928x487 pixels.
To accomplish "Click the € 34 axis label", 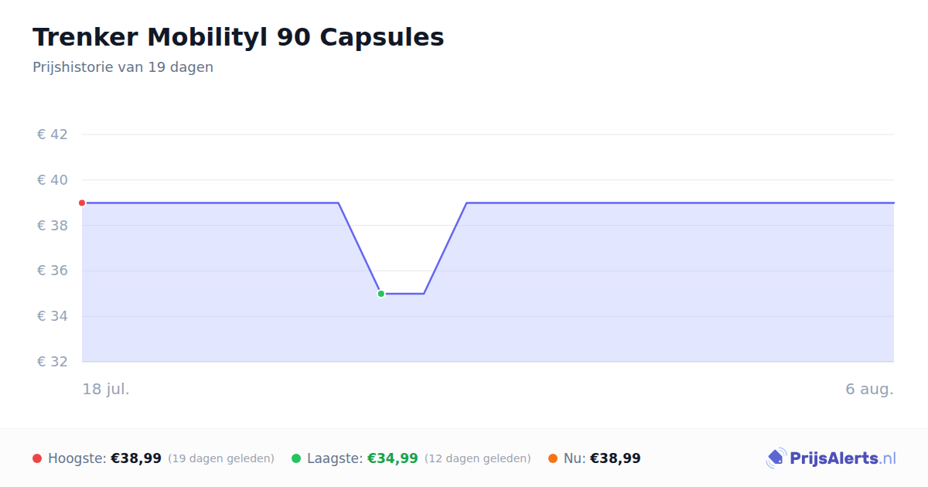I will click(53, 316).
